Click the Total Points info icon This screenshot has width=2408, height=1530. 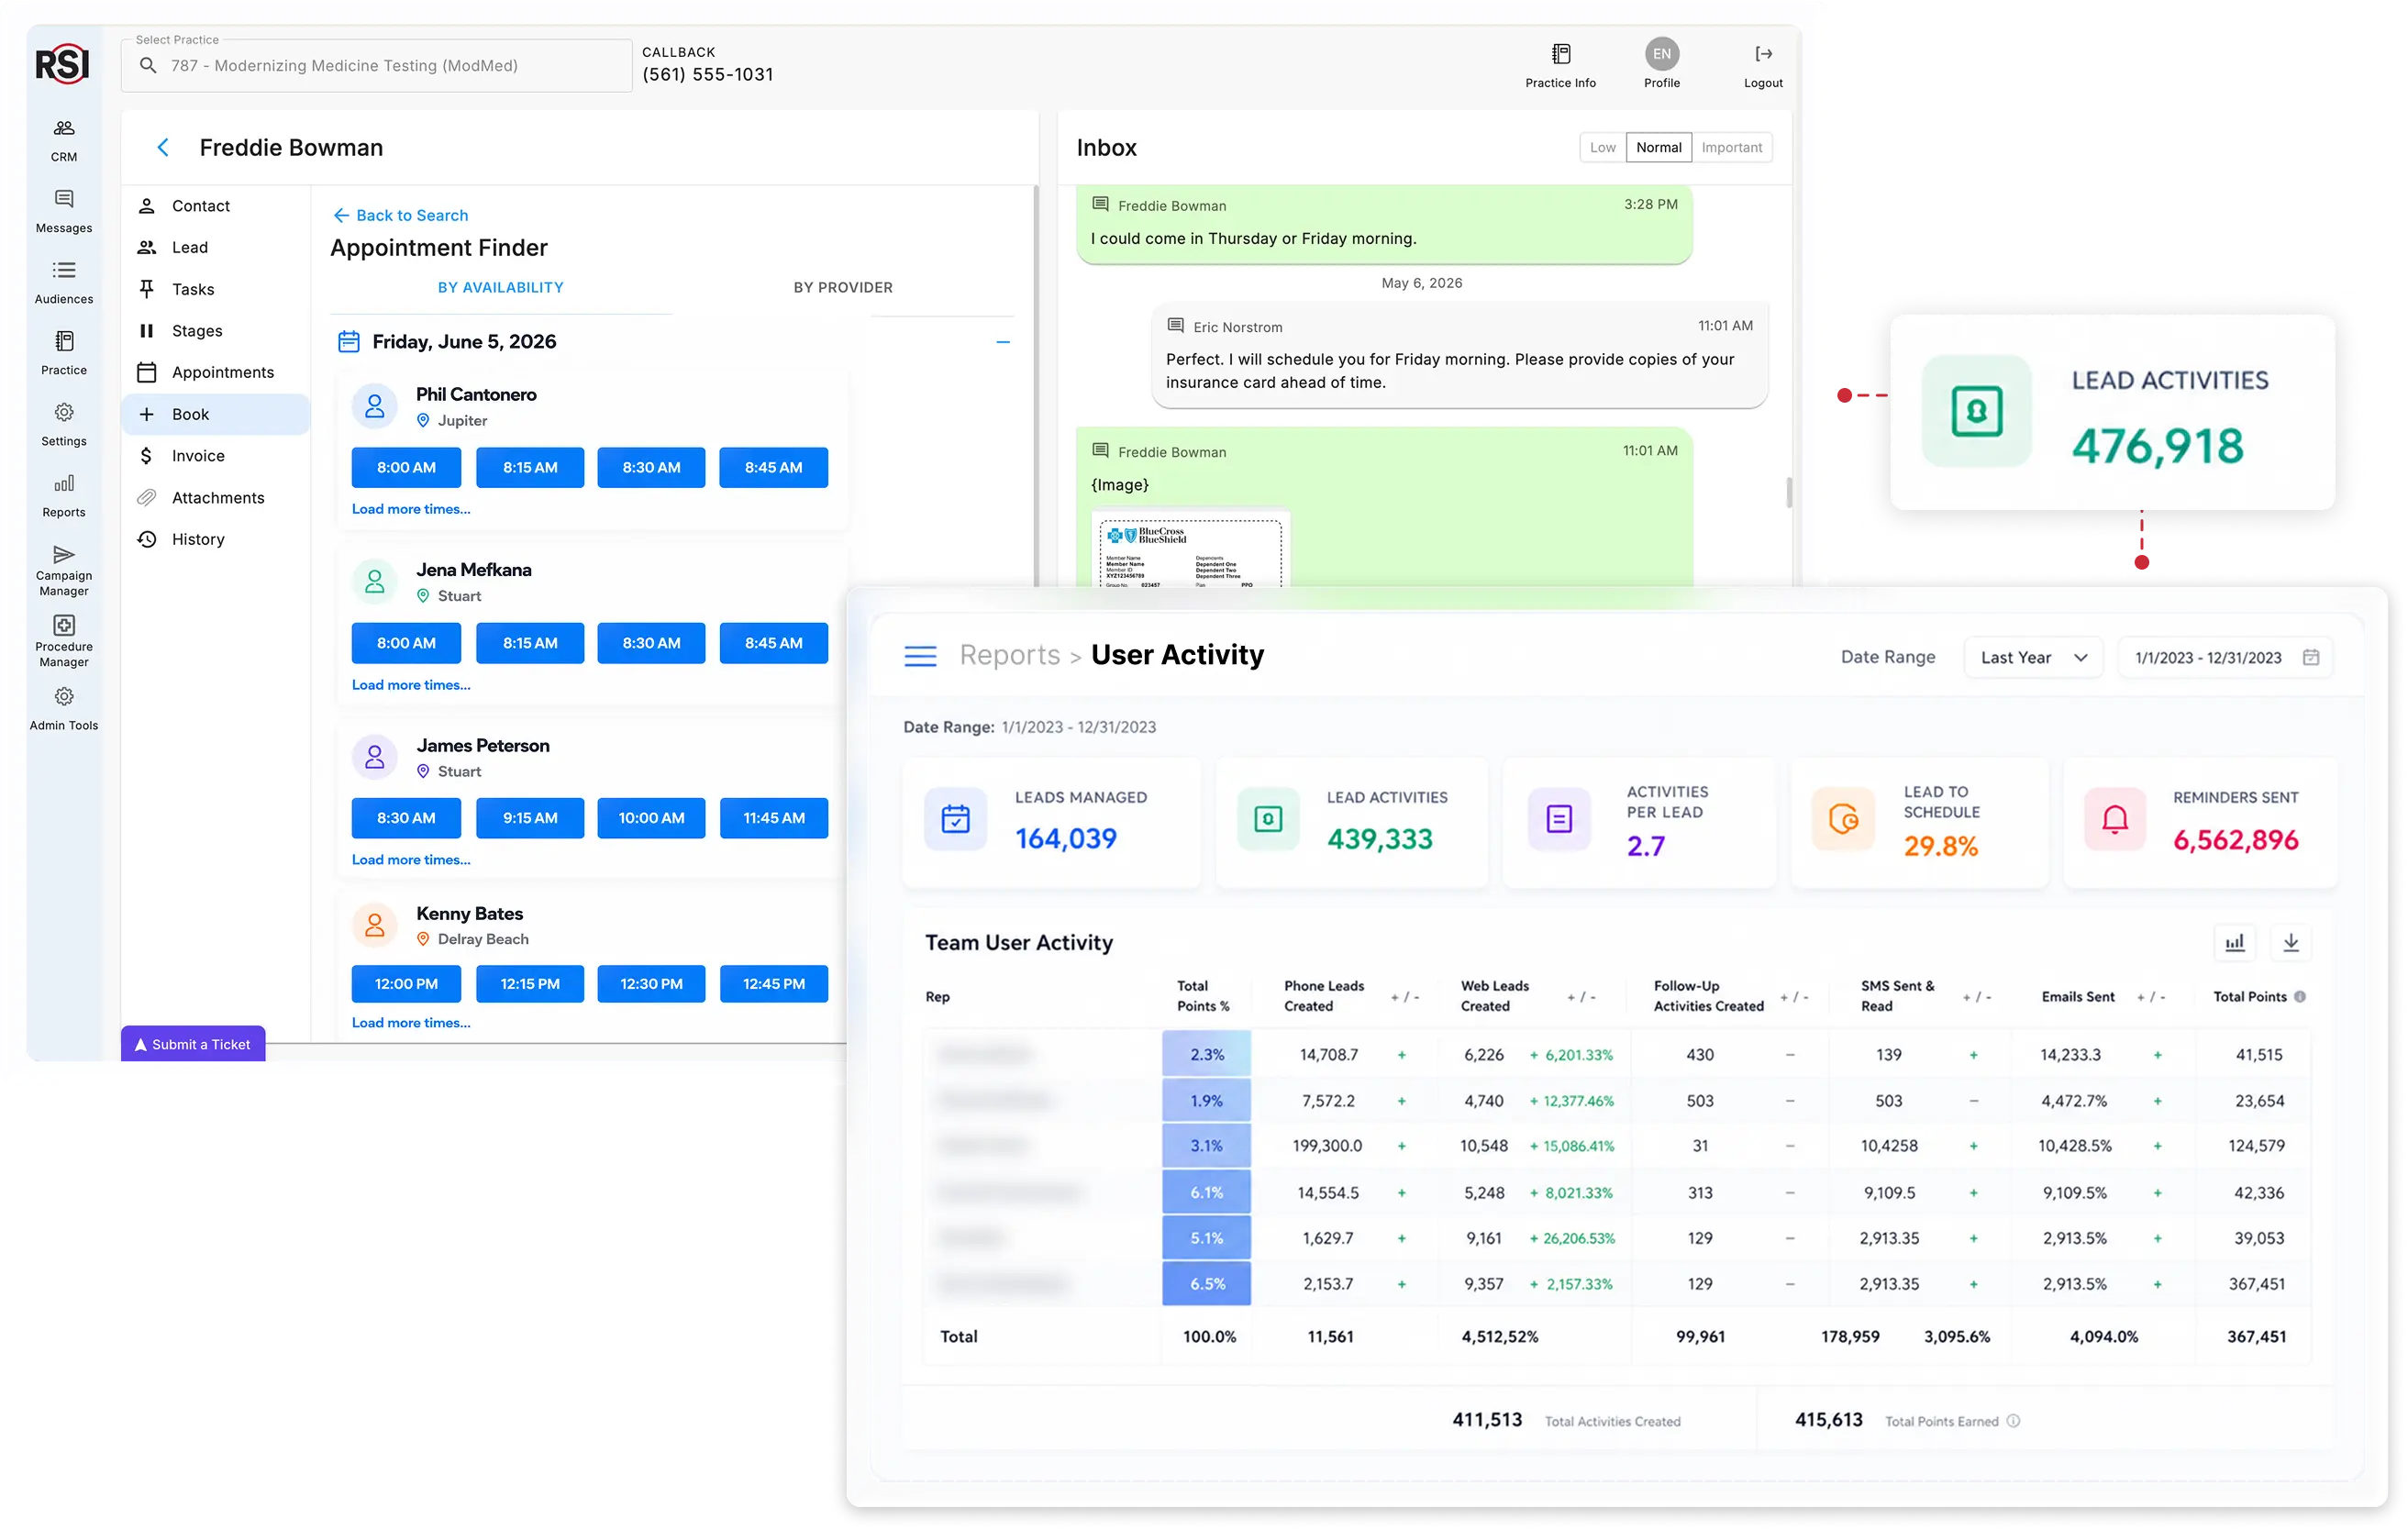point(2300,996)
